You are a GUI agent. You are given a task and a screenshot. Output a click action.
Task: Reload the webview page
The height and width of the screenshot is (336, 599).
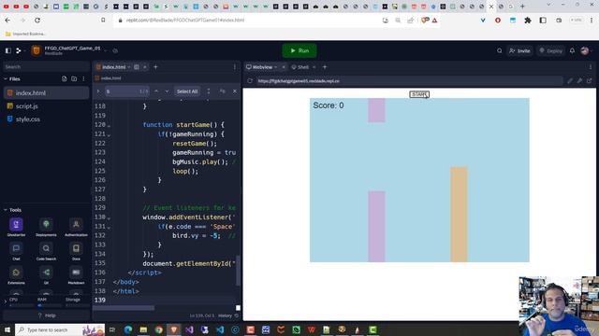(x=250, y=81)
